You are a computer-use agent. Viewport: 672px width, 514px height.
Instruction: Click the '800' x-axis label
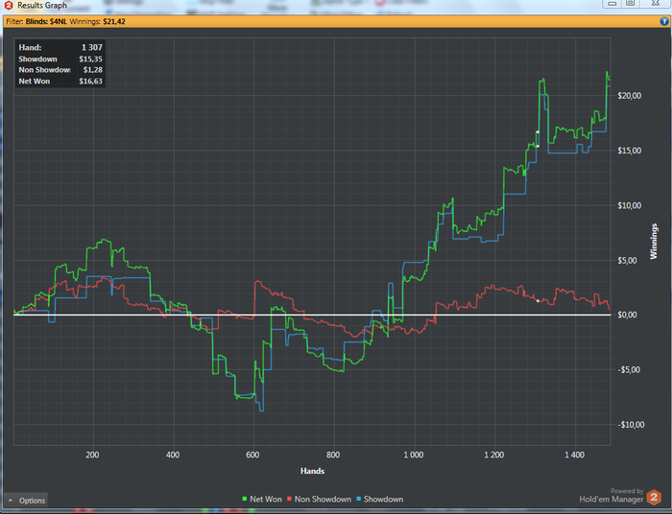[333, 455]
